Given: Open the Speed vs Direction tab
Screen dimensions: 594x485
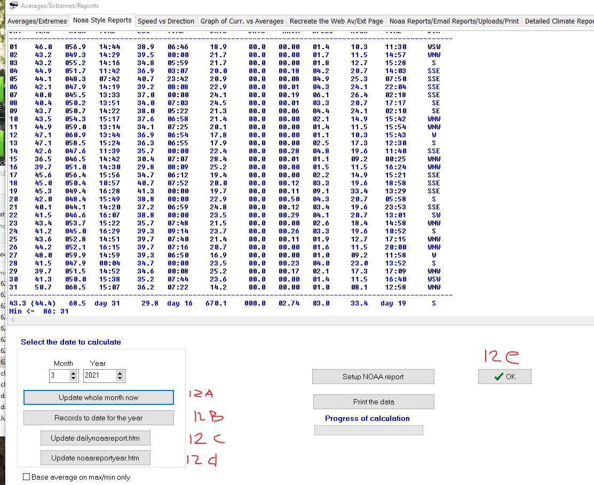Looking at the screenshot, I should tap(166, 21).
